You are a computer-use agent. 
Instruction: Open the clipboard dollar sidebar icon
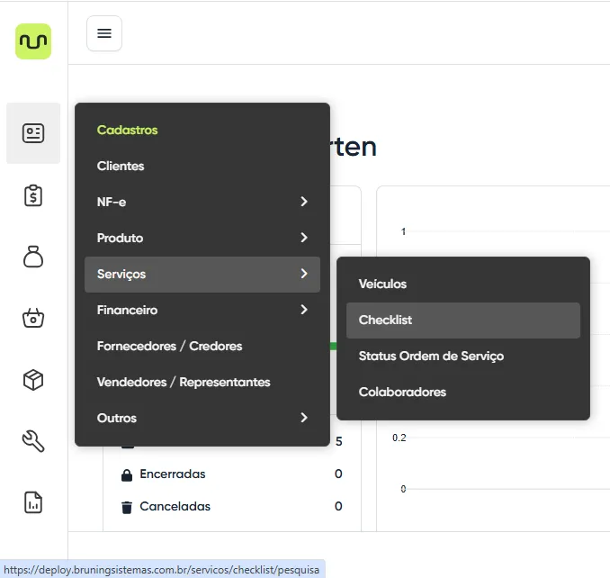click(33, 195)
